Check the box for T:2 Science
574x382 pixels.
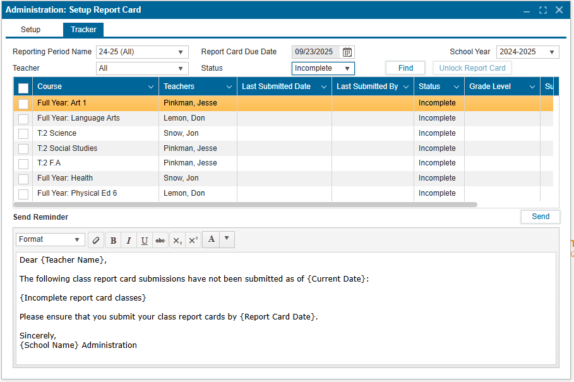[23, 133]
